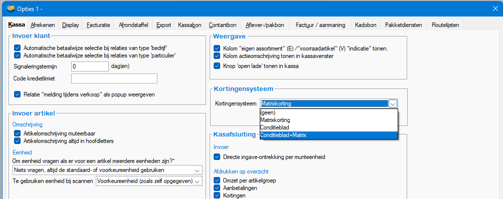Open the Routelijsten tab
This screenshot has width=503, height=199.
(x=445, y=24)
